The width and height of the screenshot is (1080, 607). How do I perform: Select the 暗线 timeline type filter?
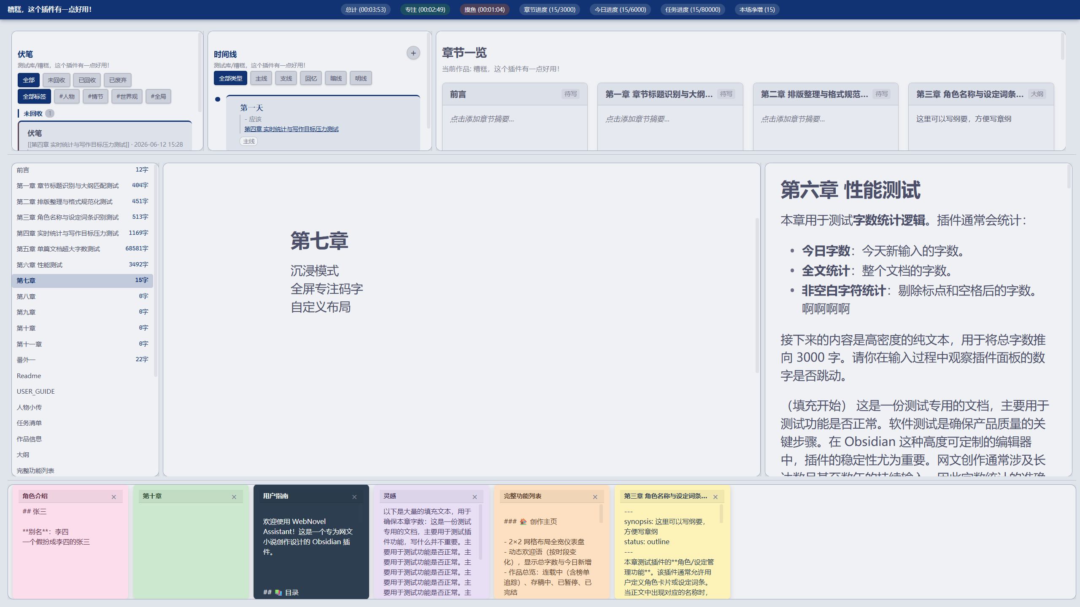[336, 78]
